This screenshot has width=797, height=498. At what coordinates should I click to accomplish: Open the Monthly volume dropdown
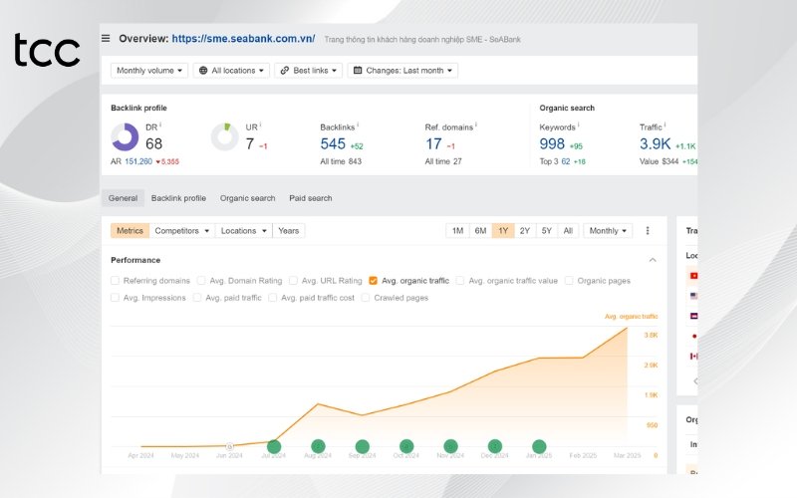pyautogui.click(x=149, y=71)
